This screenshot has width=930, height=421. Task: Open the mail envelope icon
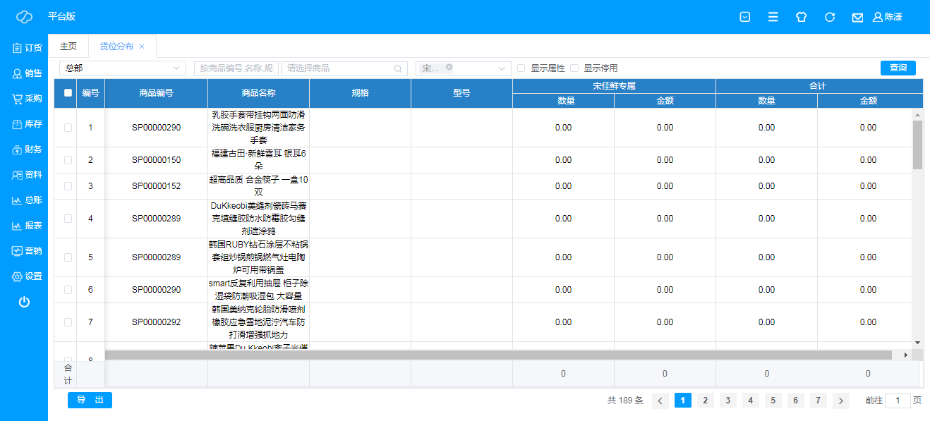(857, 17)
